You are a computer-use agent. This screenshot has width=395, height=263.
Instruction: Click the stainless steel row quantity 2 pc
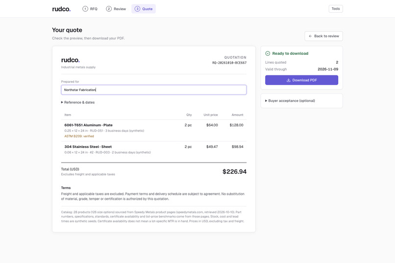pos(188,147)
